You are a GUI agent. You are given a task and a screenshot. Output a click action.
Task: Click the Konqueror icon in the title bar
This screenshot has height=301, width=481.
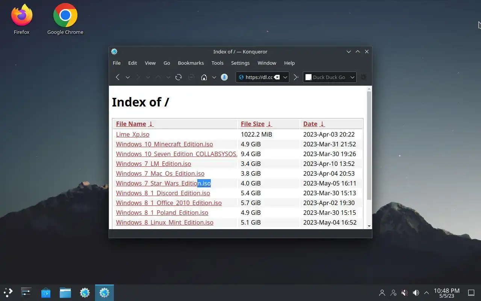click(115, 52)
